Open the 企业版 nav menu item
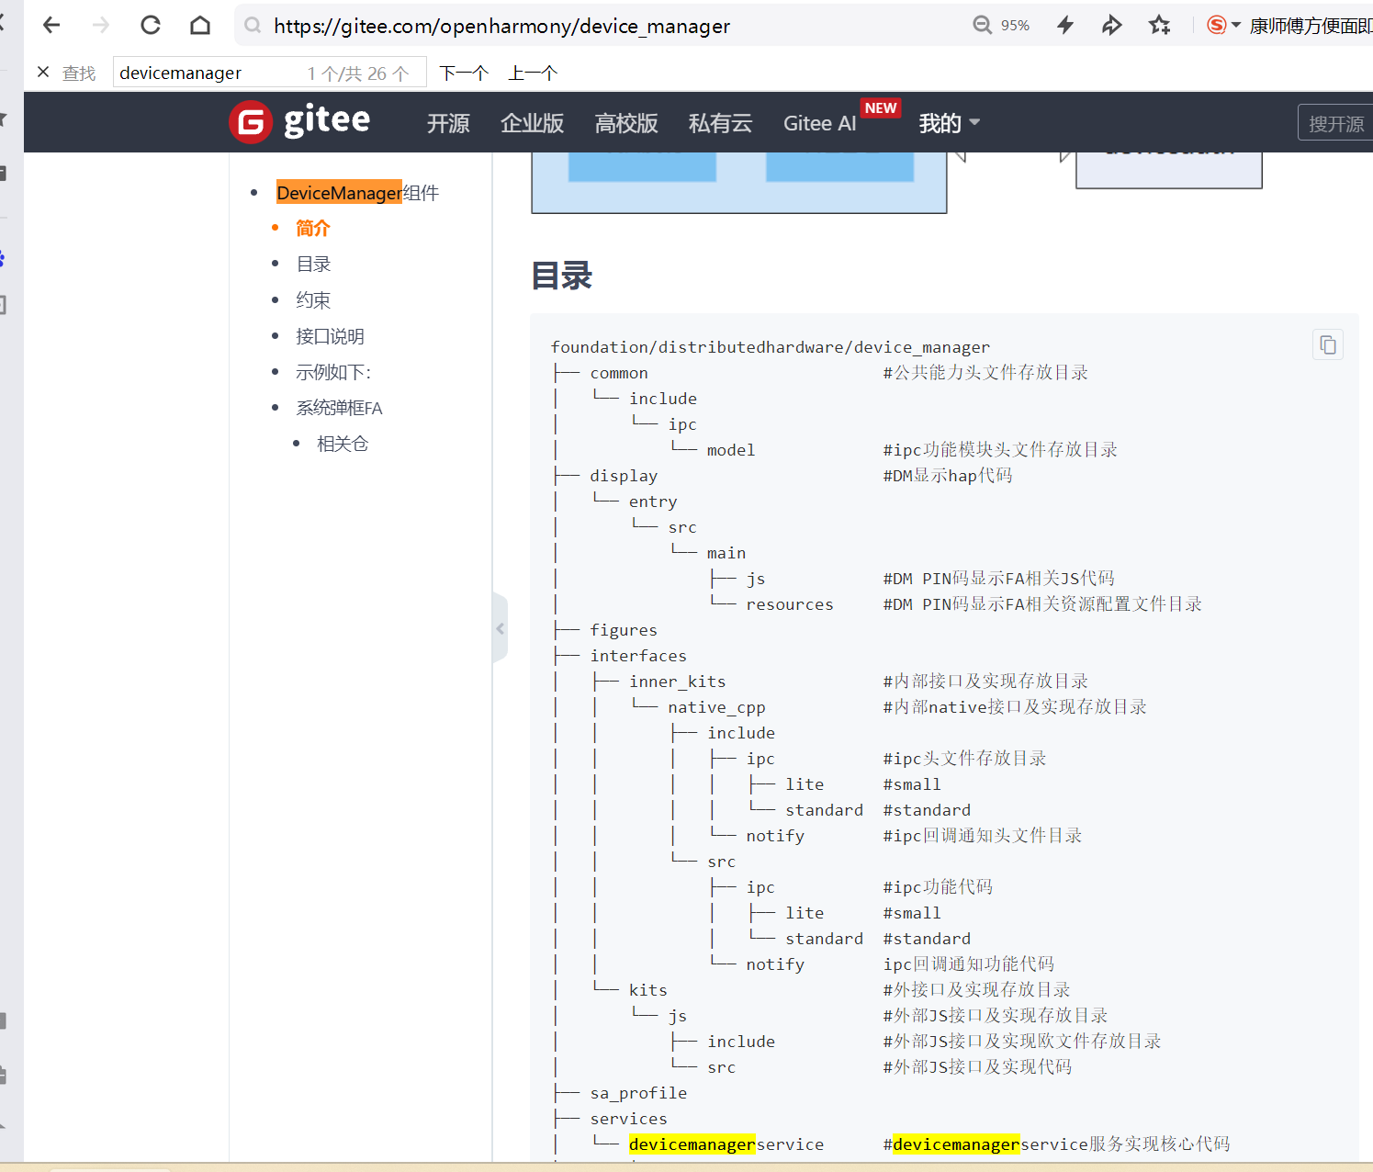Screen dimensions: 1373x1172 pyautogui.click(x=532, y=123)
